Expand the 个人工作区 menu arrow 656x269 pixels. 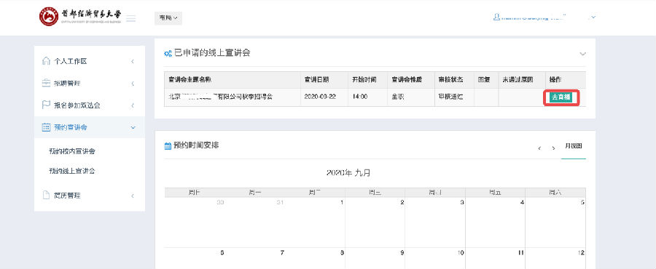pos(133,61)
